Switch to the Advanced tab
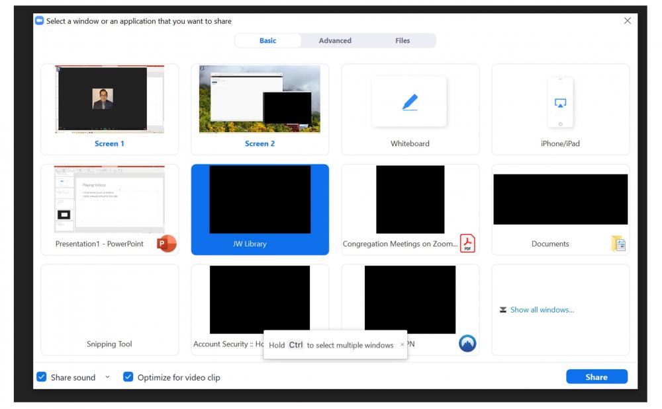This screenshot has height=409, width=662. 335,41
